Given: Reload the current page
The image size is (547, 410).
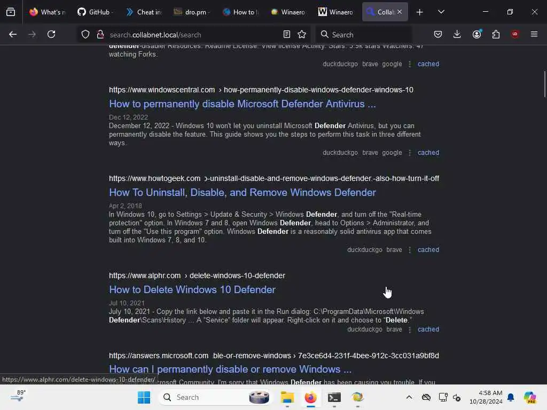Looking at the screenshot, I should (51, 34).
